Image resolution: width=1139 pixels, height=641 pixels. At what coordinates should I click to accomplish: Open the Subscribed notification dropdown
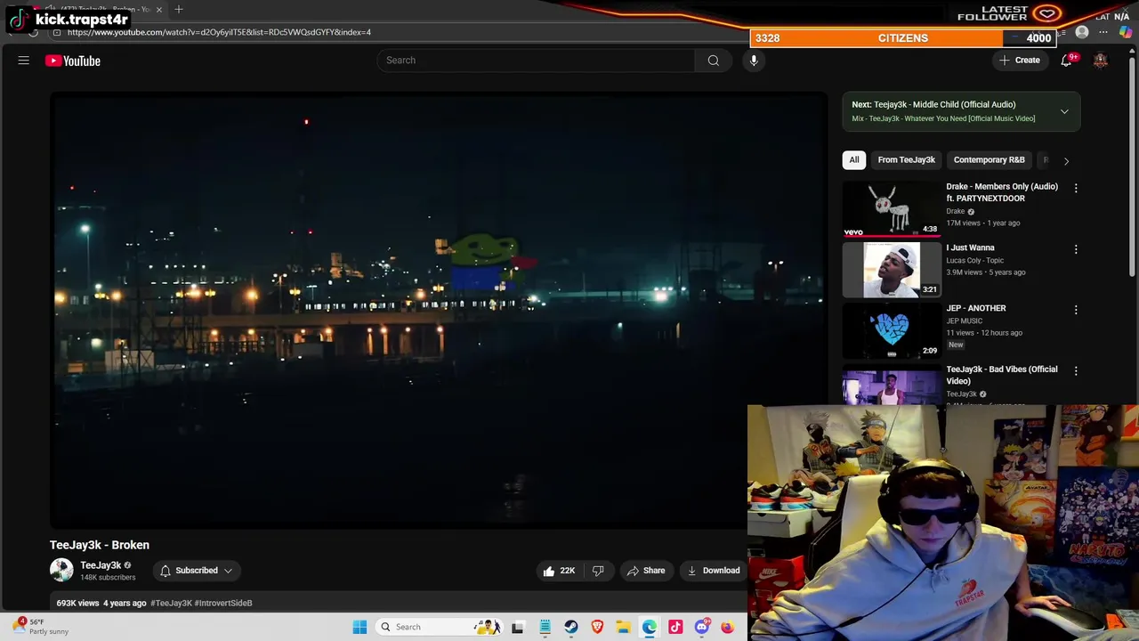coord(197,571)
